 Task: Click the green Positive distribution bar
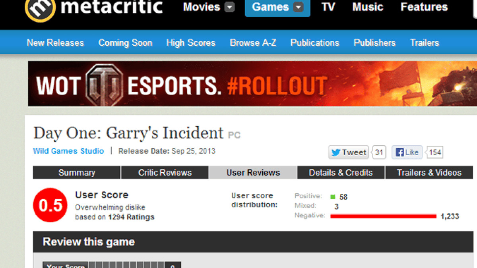point(333,197)
